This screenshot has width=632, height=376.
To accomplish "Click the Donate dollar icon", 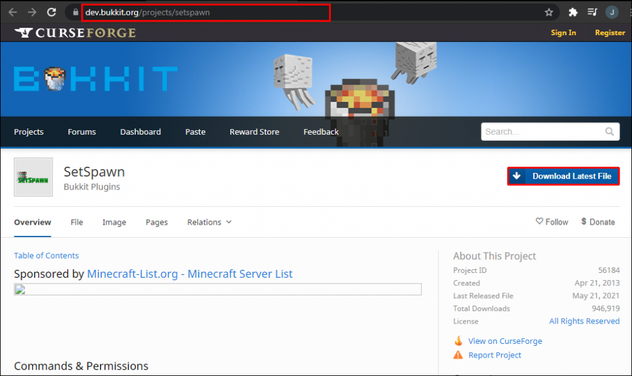I will coord(583,222).
